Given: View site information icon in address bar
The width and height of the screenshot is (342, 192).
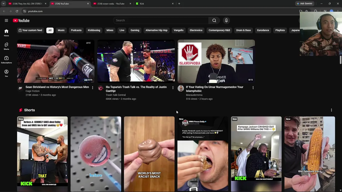Looking at the screenshot, I should (x=24, y=11).
